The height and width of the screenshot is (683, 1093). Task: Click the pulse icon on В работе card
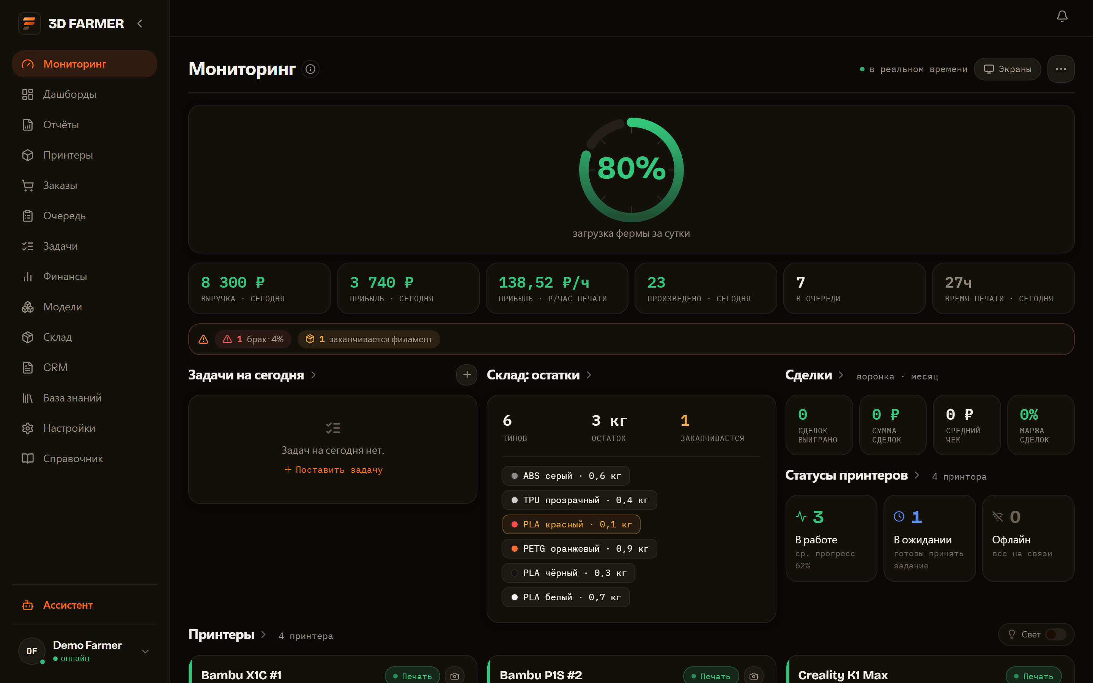coord(801,516)
